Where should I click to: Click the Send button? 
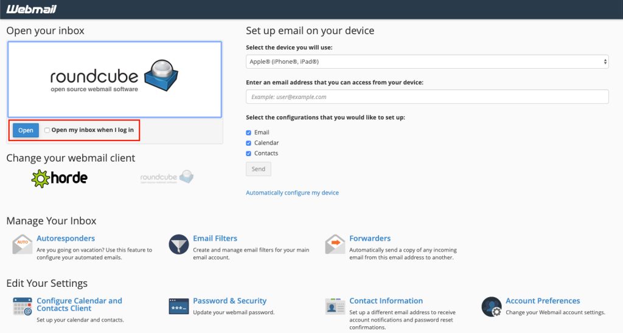[258, 169]
